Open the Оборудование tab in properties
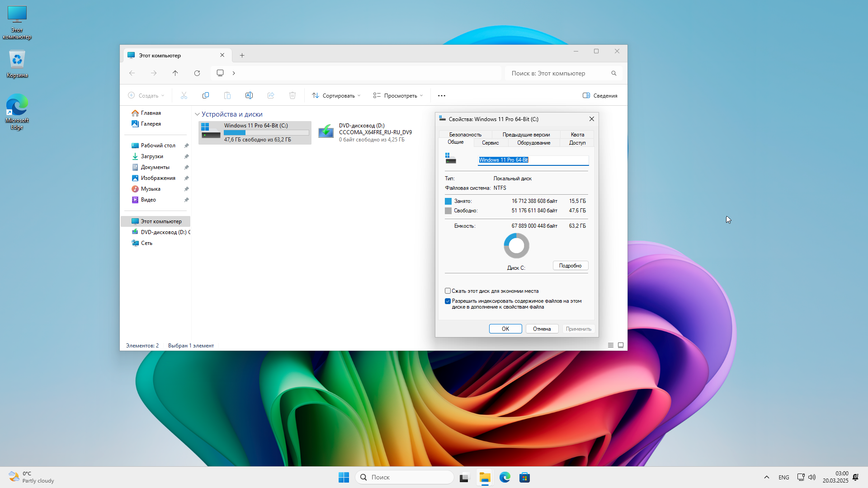The width and height of the screenshot is (868, 488). pyautogui.click(x=533, y=143)
